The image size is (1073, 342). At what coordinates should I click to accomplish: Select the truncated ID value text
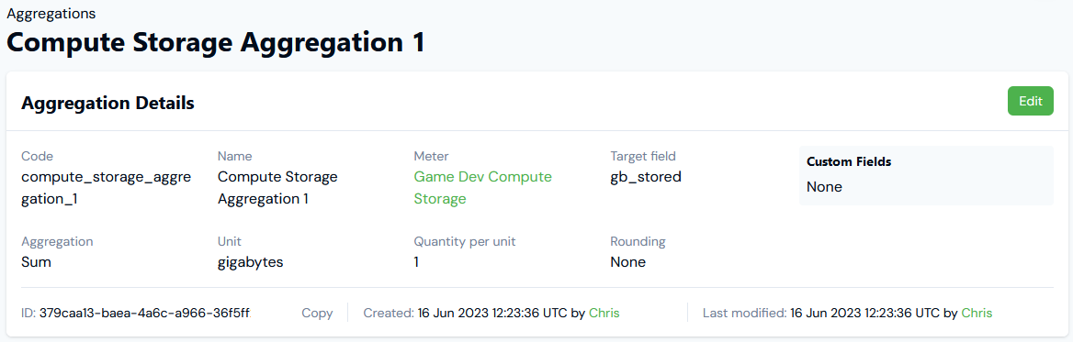pyautogui.click(x=145, y=314)
